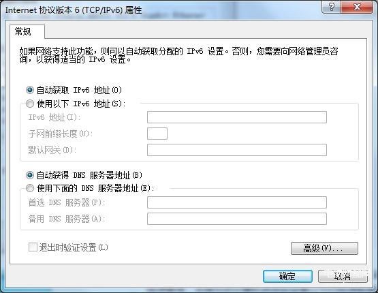Click the 备用 DNS 服务器(A) input field
Image resolution: width=378 pixels, height=293 pixels.
tap(237, 219)
